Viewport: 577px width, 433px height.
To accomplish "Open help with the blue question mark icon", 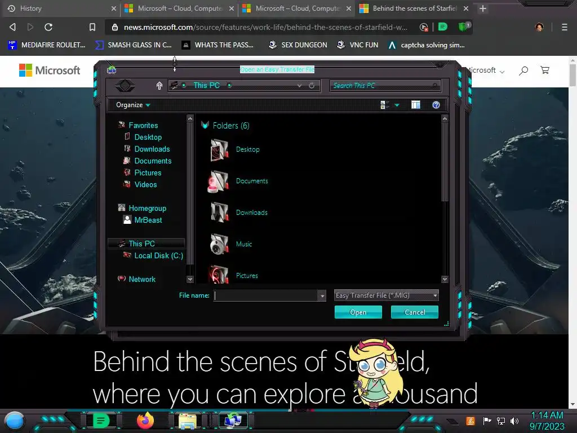I will (436, 105).
